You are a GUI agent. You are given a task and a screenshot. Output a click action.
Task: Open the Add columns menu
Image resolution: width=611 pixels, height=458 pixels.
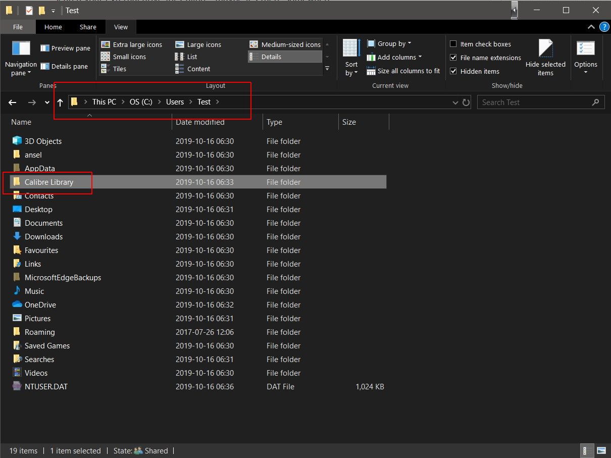(x=394, y=57)
